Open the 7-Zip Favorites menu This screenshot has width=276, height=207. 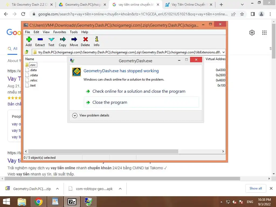[x=60, y=32]
